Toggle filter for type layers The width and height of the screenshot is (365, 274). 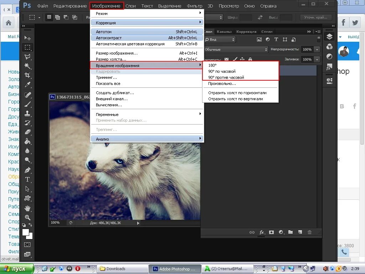point(276,39)
